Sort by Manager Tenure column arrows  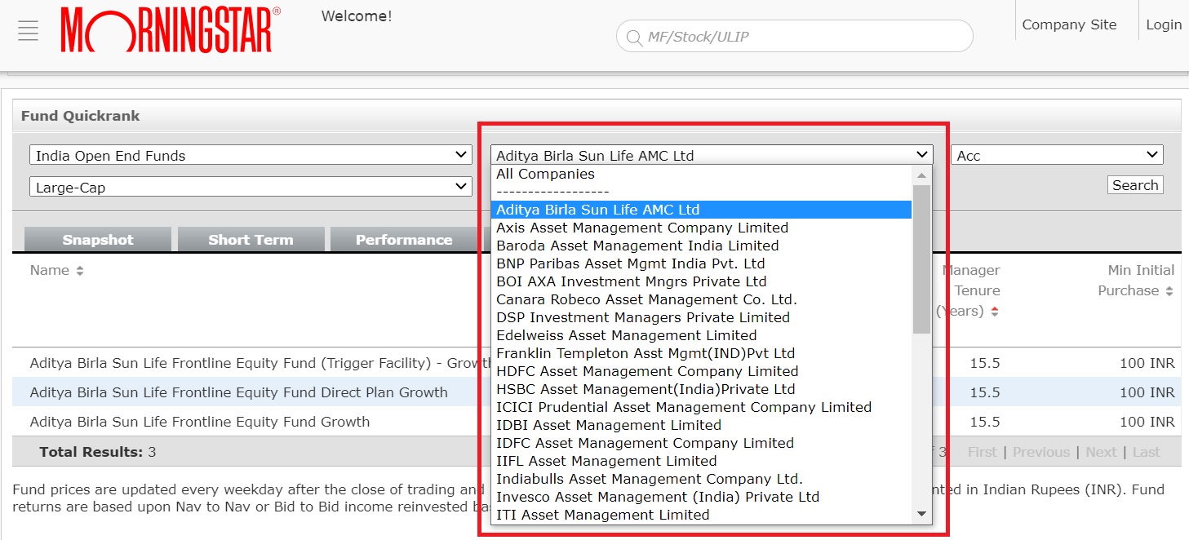point(995,312)
